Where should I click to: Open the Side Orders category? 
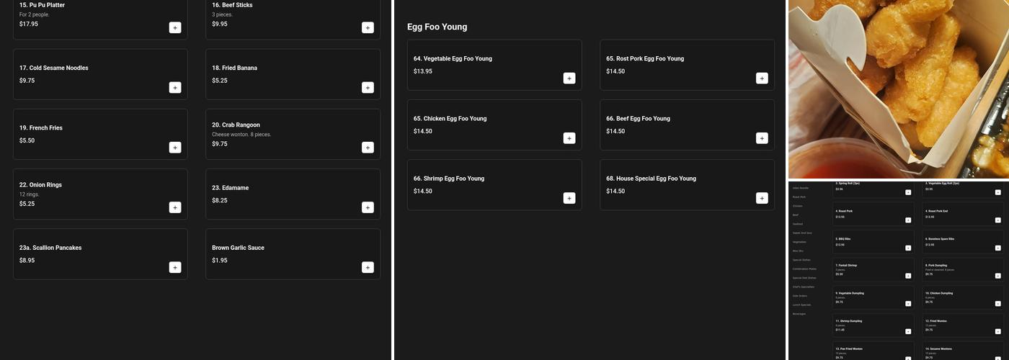click(800, 296)
